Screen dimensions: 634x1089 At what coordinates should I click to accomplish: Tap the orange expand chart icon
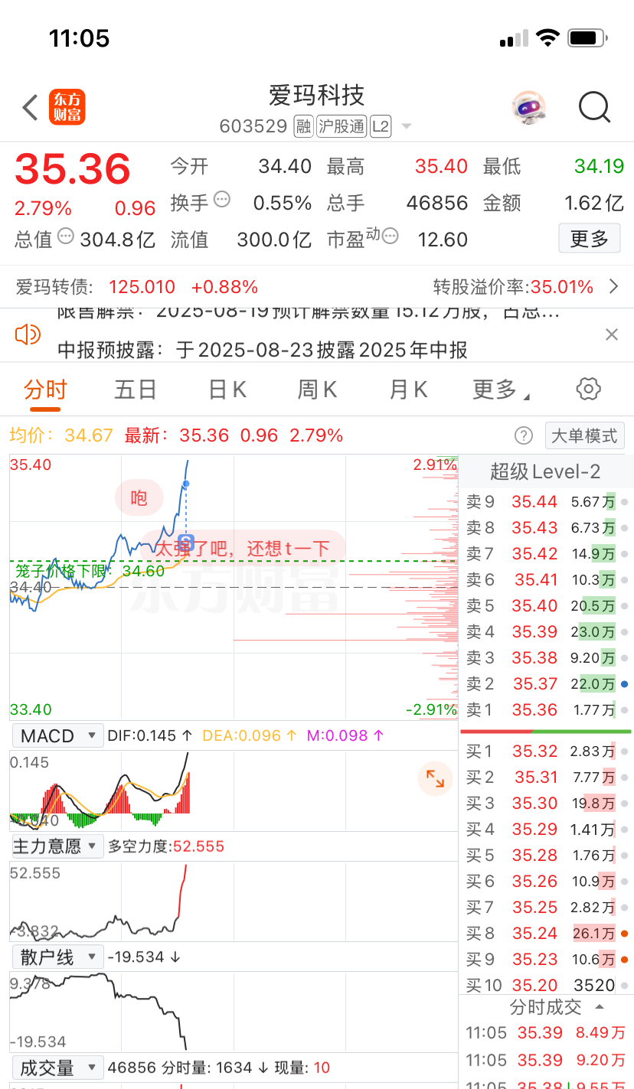pos(435,779)
